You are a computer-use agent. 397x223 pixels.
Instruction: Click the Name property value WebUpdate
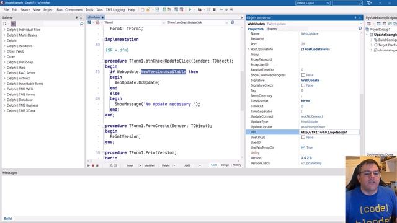(x=310, y=33)
